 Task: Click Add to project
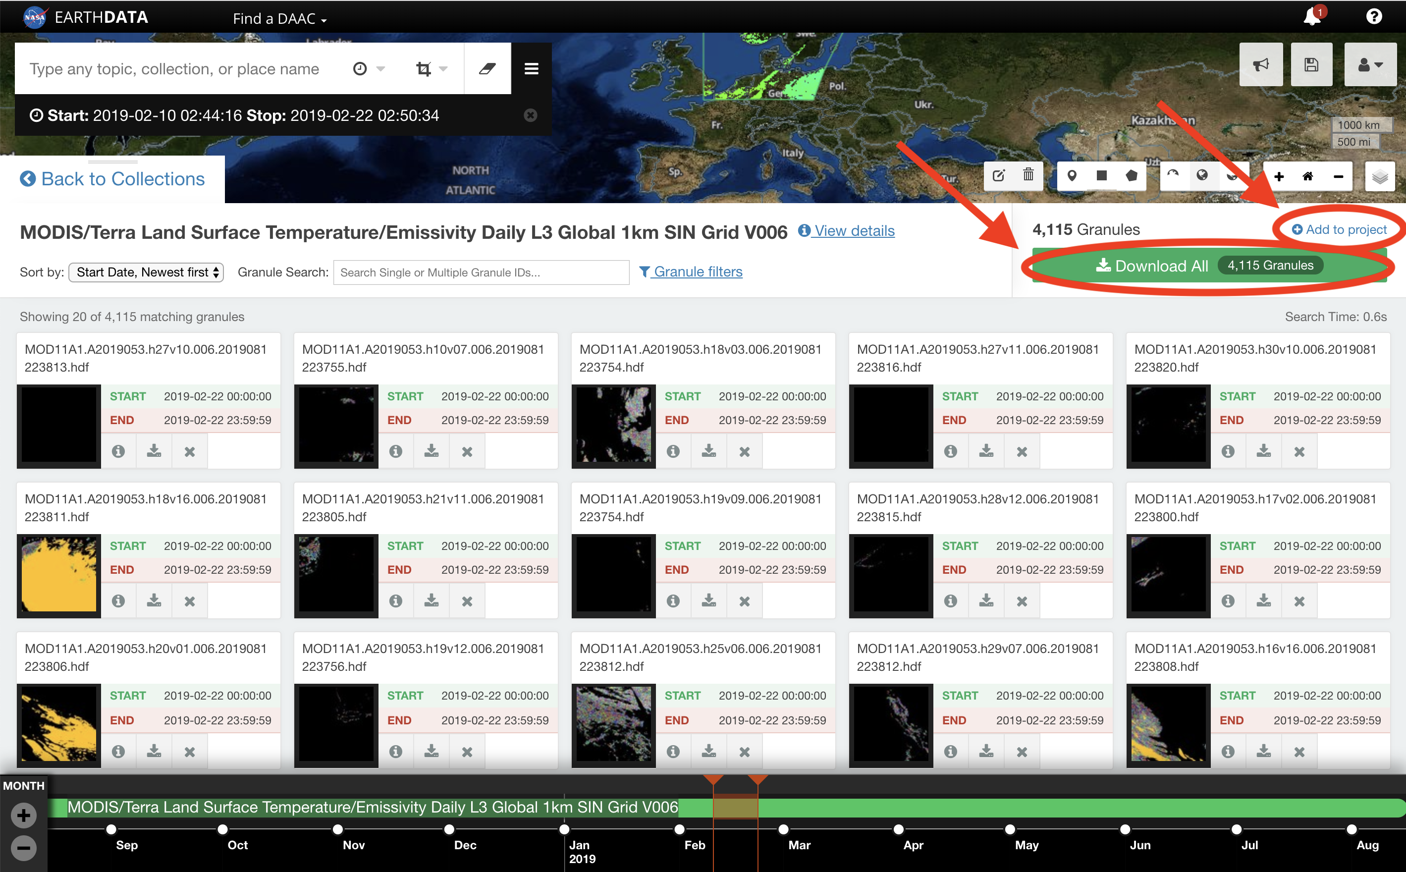[x=1339, y=229]
